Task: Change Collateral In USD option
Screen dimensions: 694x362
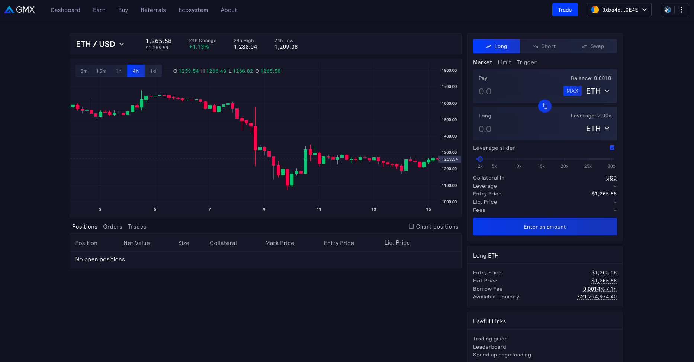Action: coord(611,178)
